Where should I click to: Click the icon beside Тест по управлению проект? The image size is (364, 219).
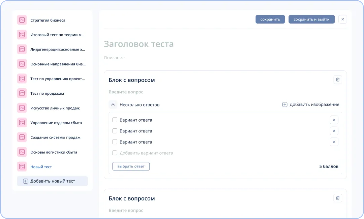tap(22, 79)
